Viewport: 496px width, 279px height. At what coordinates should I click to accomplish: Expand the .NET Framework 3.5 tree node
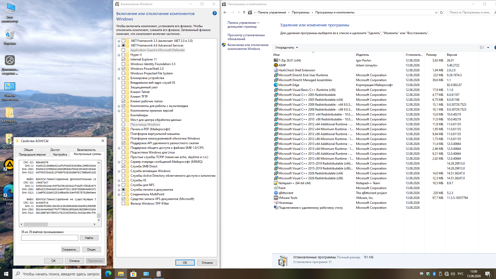(x=119, y=41)
